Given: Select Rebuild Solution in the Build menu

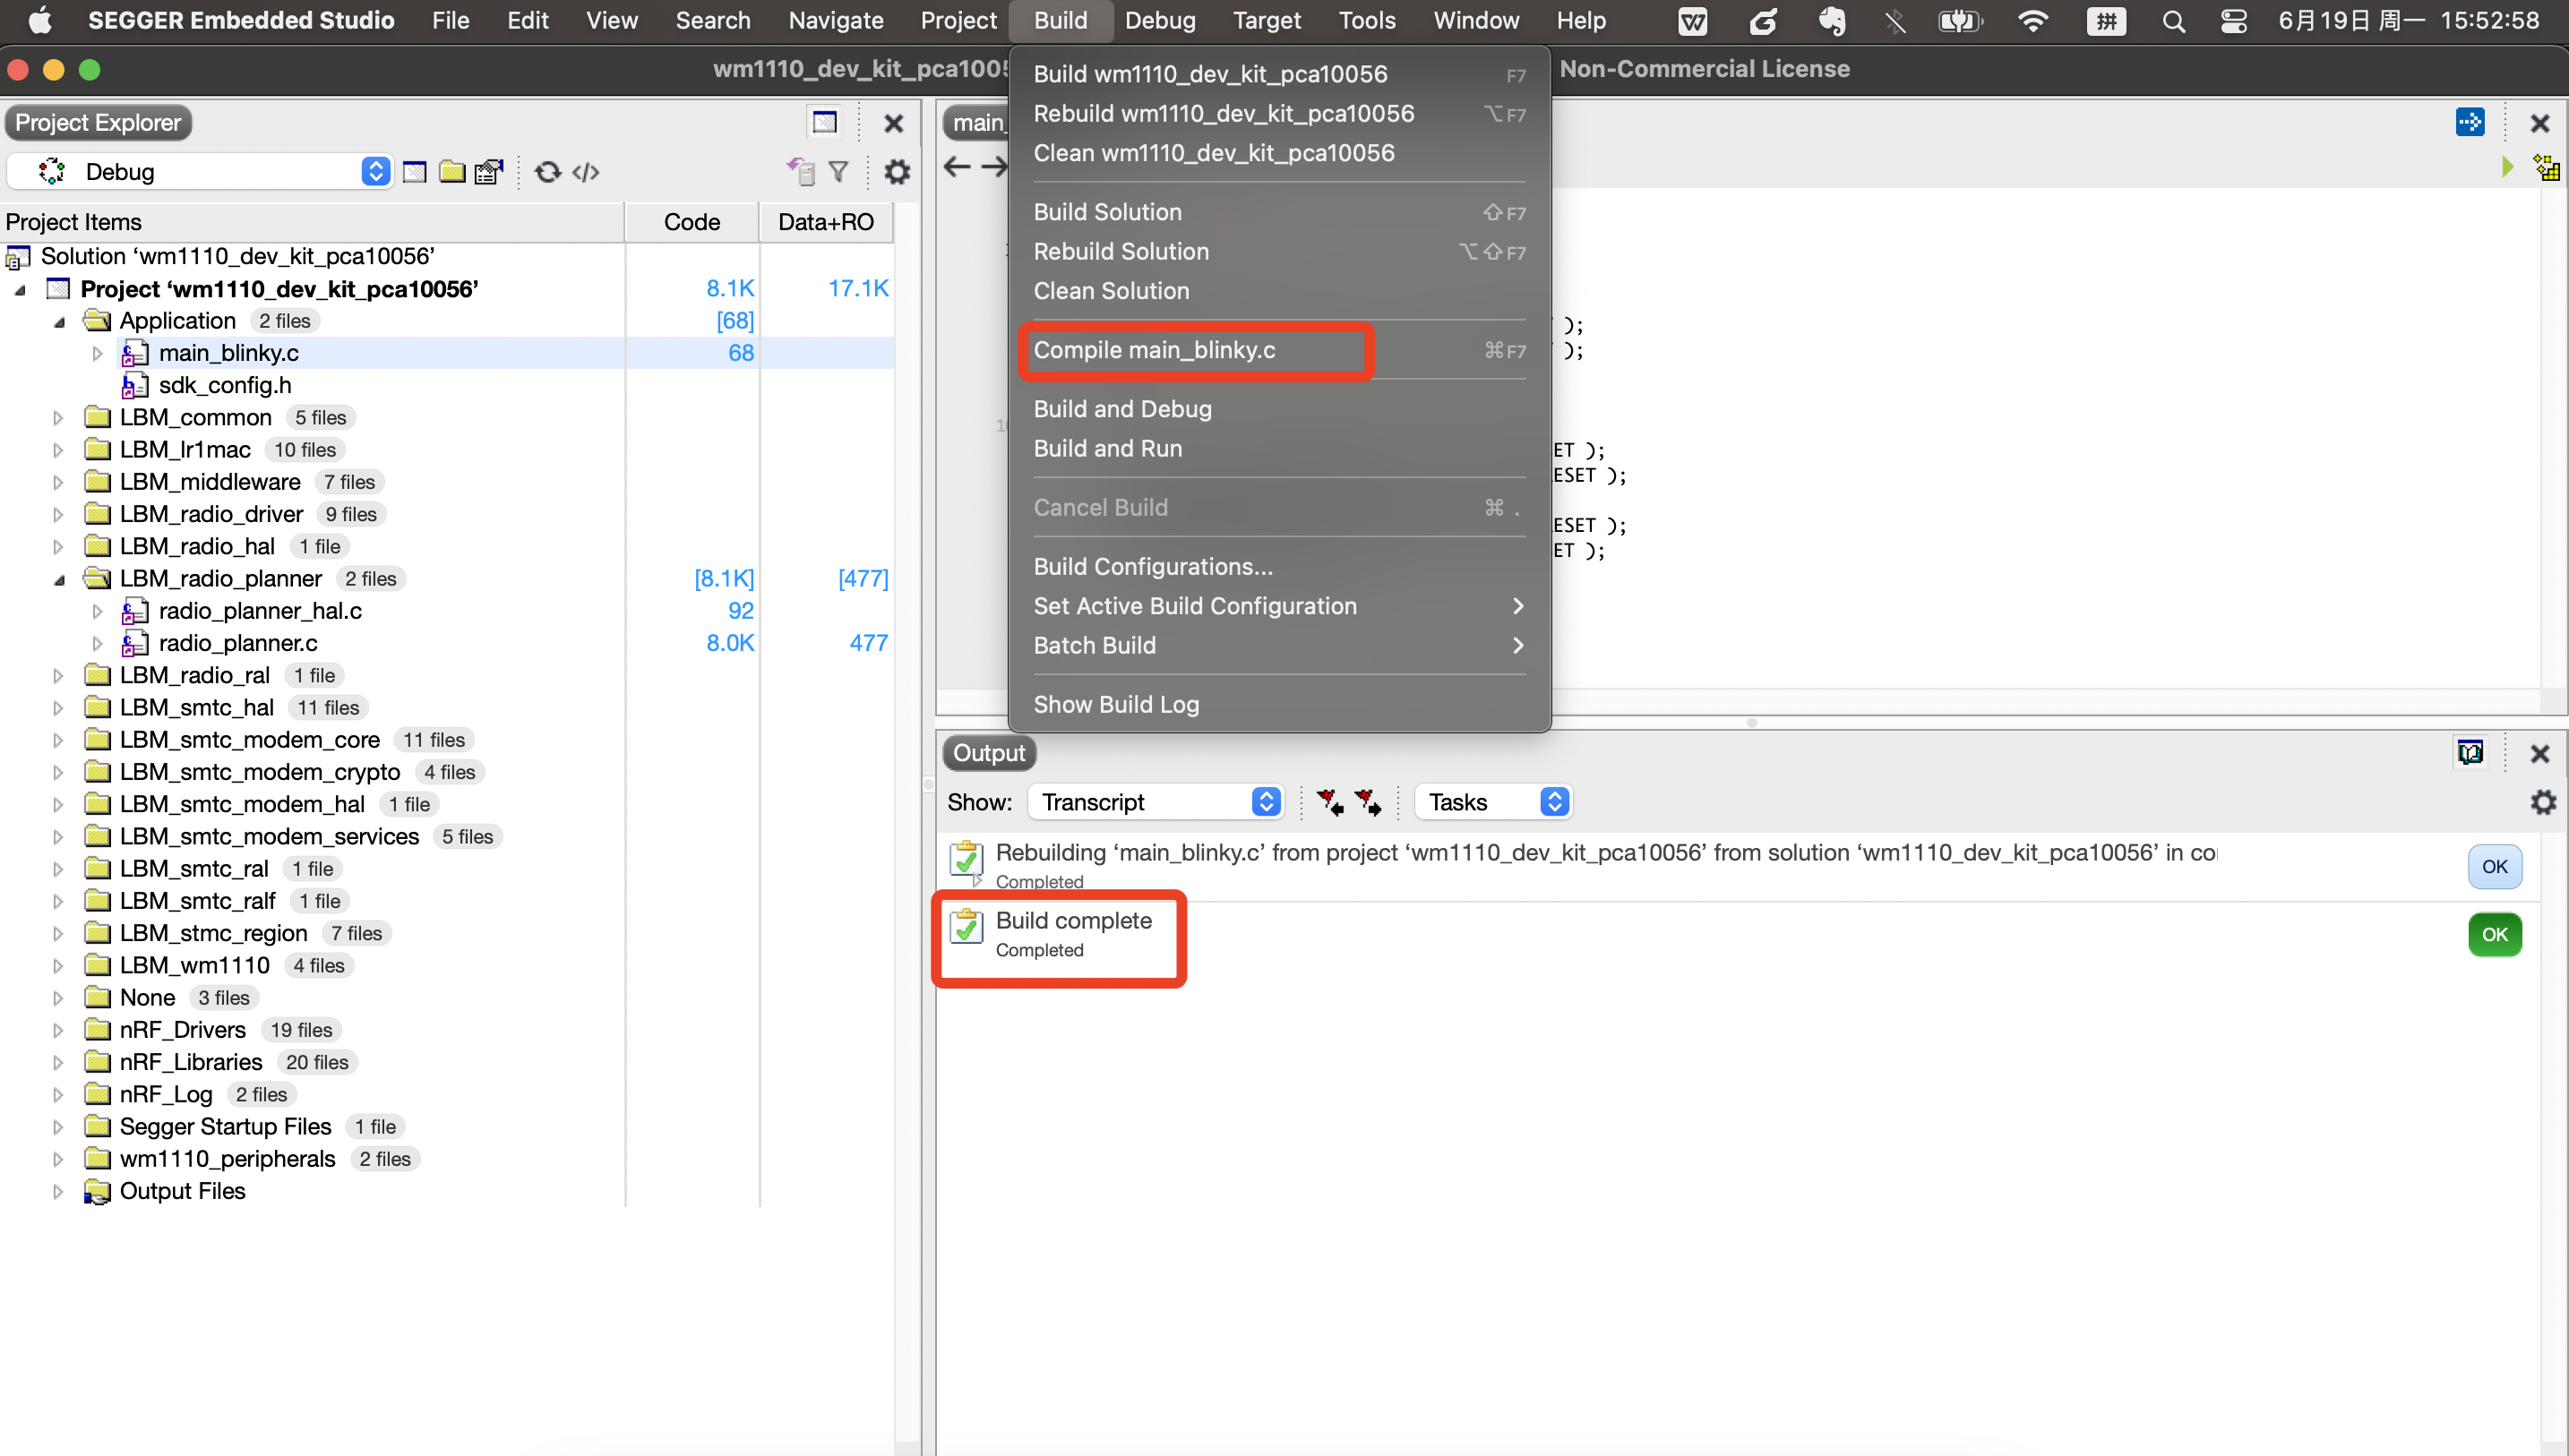Looking at the screenshot, I should coord(1121,251).
